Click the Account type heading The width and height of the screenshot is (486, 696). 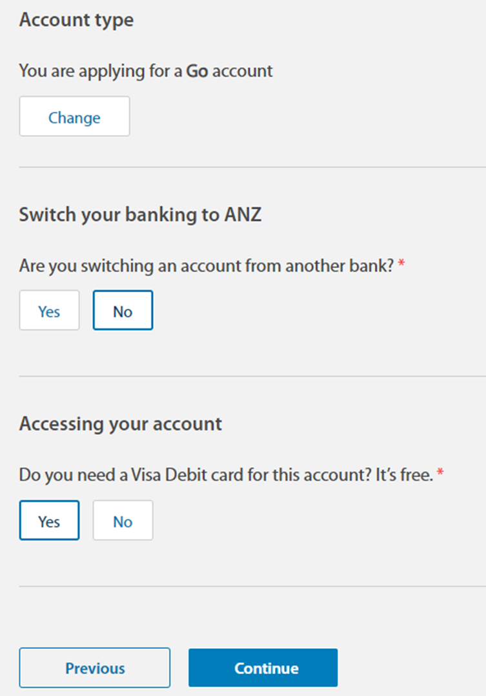tap(76, 20)
